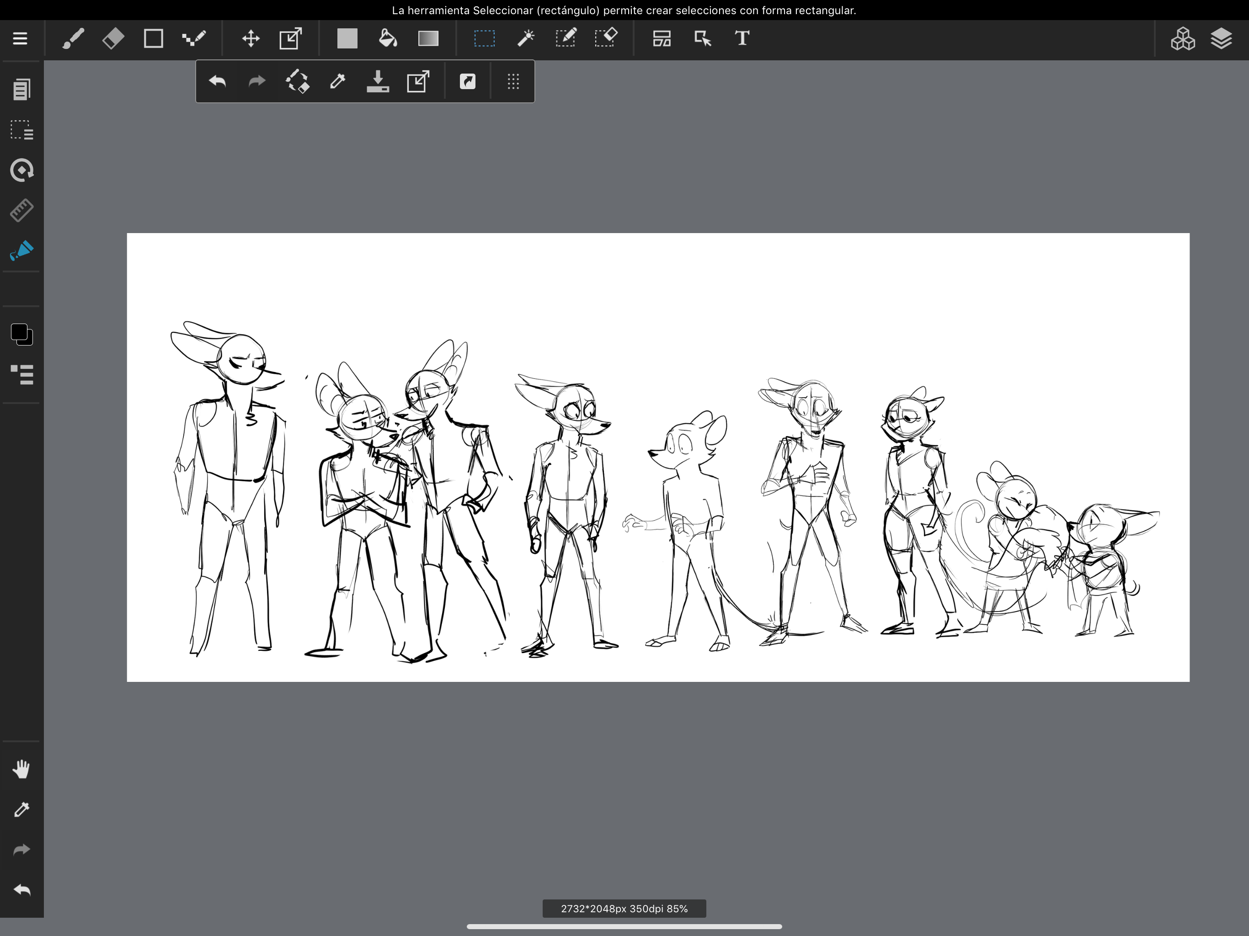The height and width of the screenshot is (936, 1249).
Task: Open the Materials cubes panel
Action: (x=1182, y=38)
